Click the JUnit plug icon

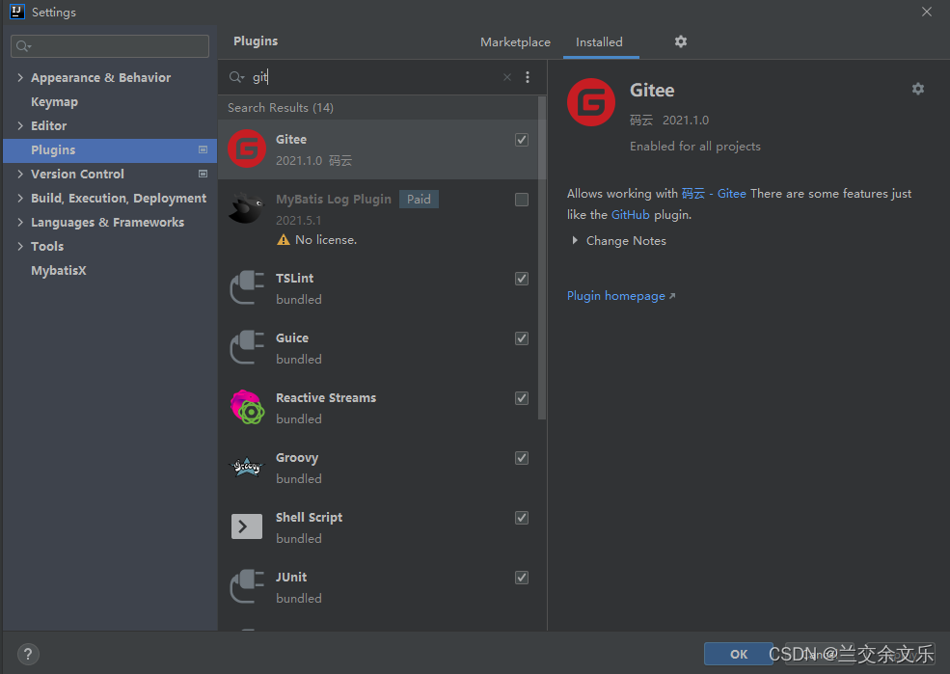point(247,586)
